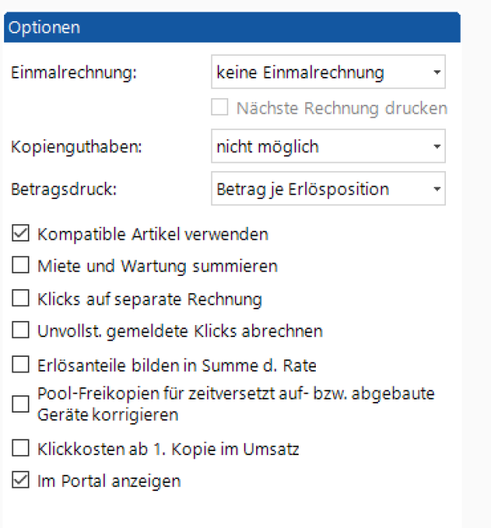The width and height of the screenshot is (491, 528).
Task: Click the 'Betragsdruck:' label
Action: (64, 189)
